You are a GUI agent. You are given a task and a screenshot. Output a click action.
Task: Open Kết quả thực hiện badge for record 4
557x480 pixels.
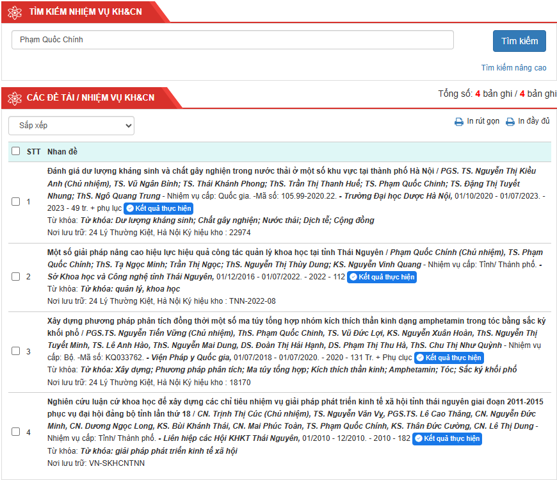(448, 439)
